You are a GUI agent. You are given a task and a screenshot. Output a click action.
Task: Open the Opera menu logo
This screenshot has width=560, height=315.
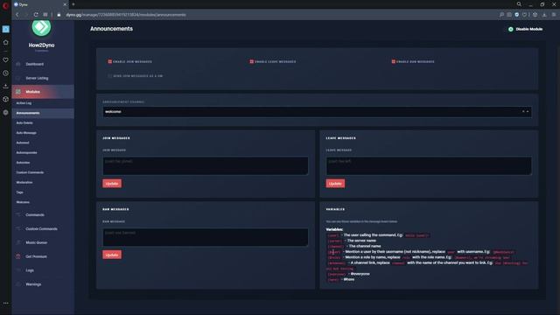point(5,5)
